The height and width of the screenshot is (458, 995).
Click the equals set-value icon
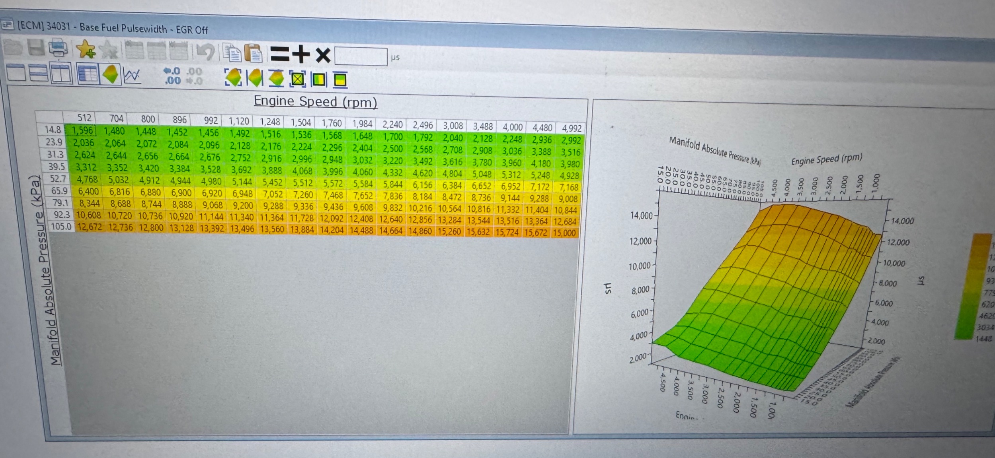point(279,54)
